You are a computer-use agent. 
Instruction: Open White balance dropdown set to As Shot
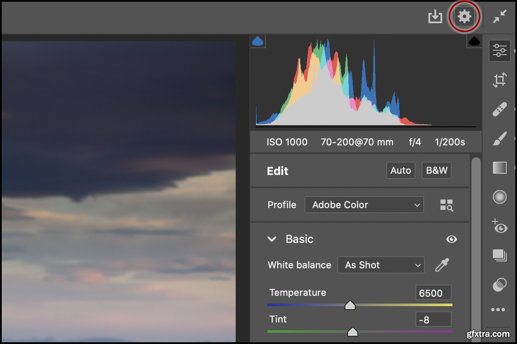tap(381, 265)
